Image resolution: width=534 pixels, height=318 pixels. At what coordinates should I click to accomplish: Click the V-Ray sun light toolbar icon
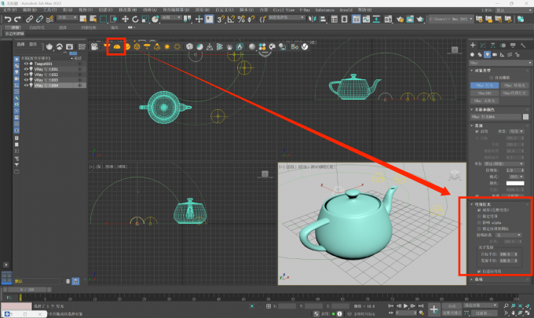click(x=166, y=46)
